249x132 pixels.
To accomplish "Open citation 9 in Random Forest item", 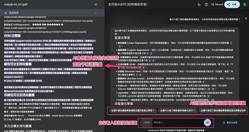I will (x=203, y=82).
